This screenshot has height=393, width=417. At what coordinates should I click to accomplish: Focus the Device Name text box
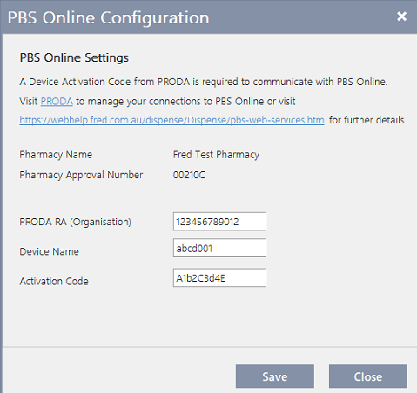pos(219,248)
